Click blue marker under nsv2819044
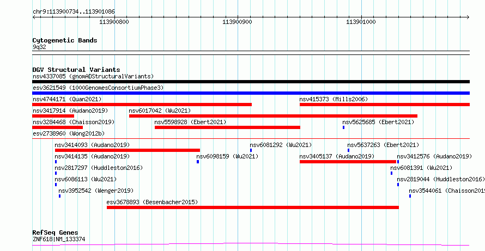The width and height of the screenshot is (485, 251). pos(398,185)
